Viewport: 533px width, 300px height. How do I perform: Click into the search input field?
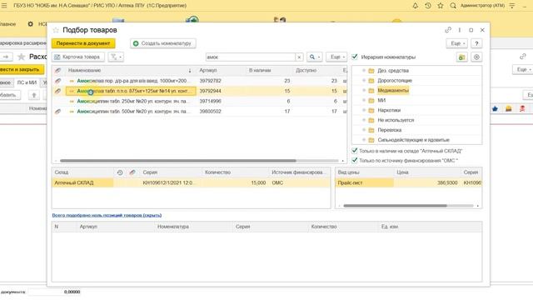(251, 57)
